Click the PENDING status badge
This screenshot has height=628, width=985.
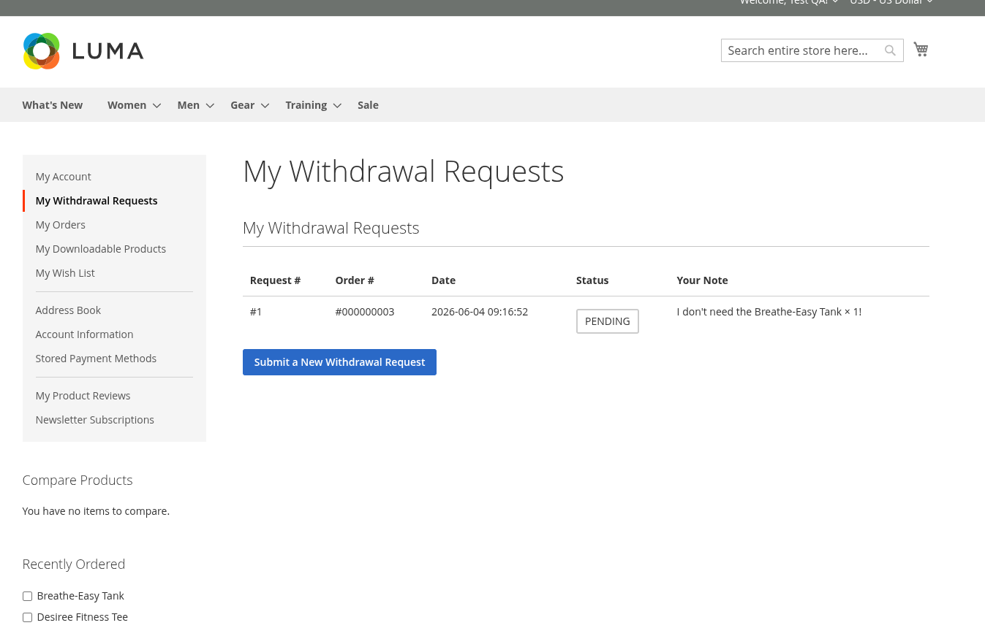pos(608,321)
